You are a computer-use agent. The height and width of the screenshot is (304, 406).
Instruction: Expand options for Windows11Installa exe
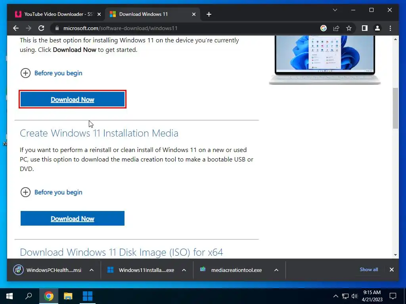(x=184, y=270)
